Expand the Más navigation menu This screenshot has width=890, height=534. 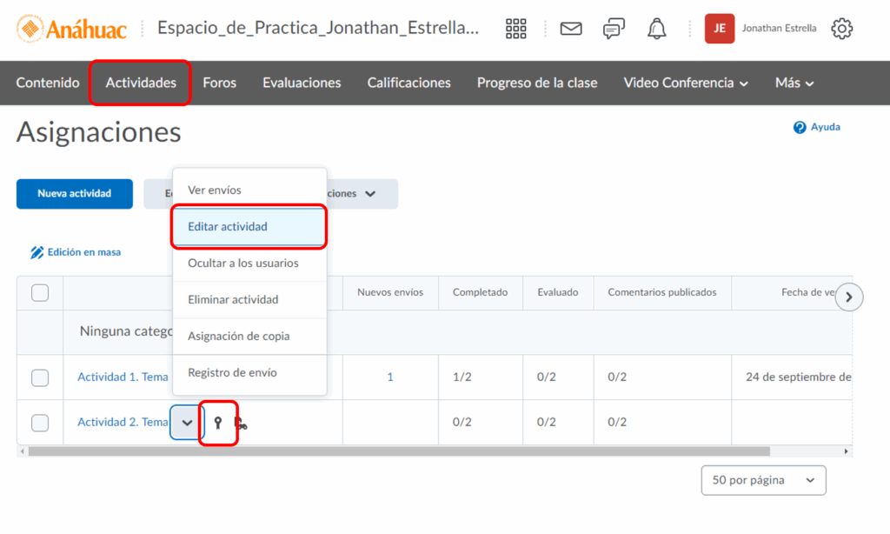tap(794, 83)
